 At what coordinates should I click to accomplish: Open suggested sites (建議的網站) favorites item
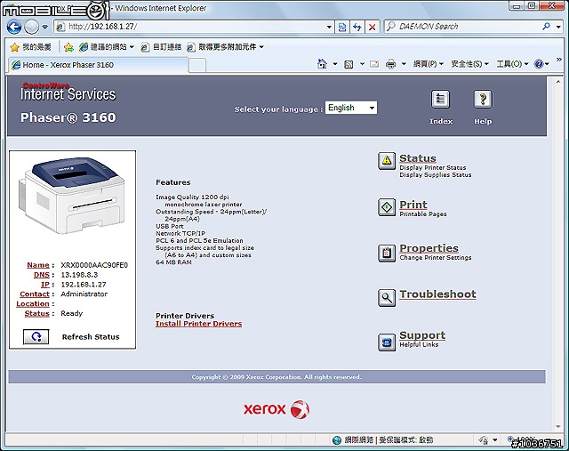pos(107,47)
